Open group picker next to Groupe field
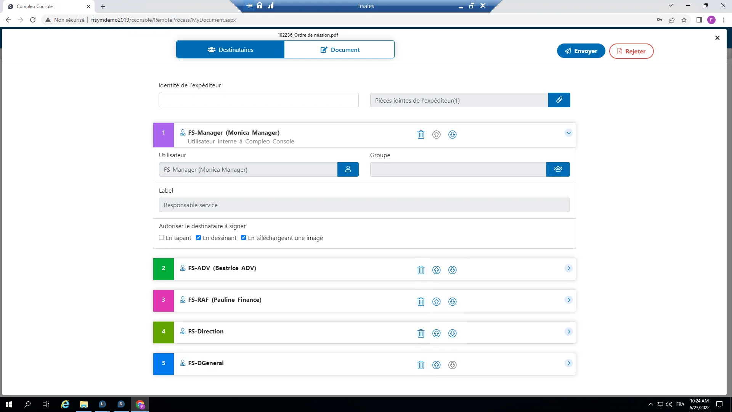 coord(558,169)
